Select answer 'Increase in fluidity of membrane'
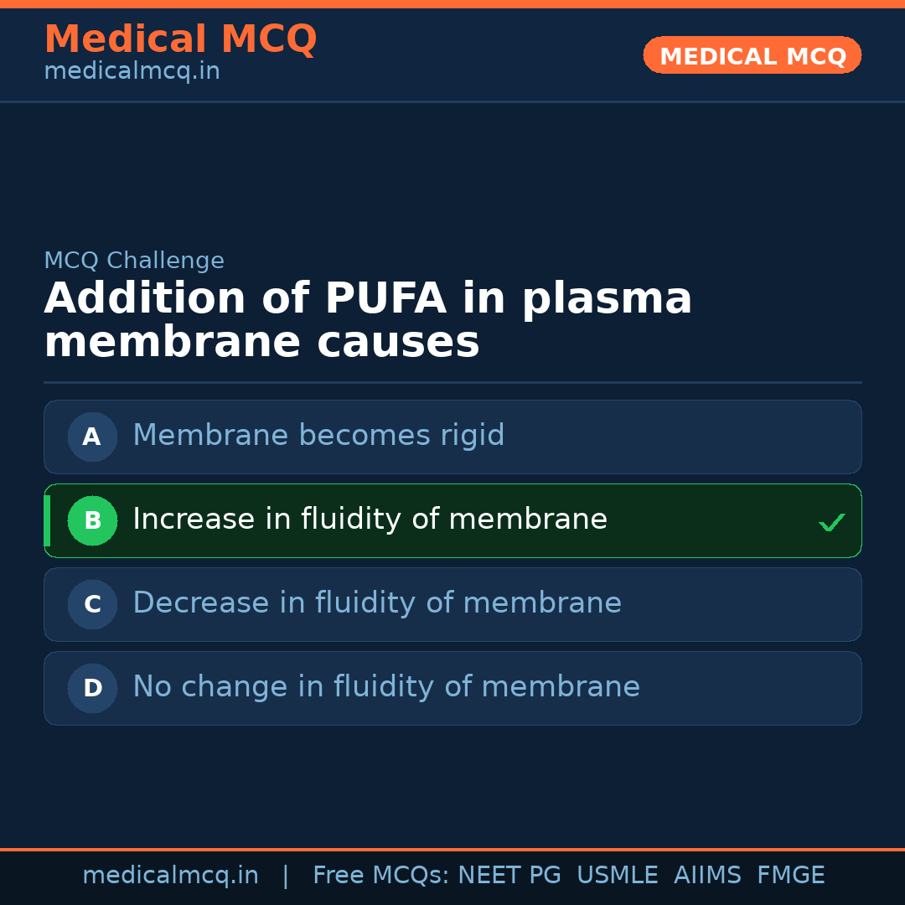905x905 pixels. click(x=370, y=520)
